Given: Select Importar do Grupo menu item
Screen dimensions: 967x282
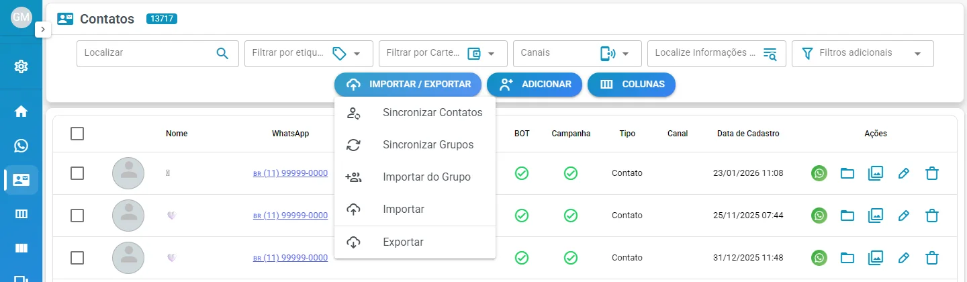Looking at the screenshot, I should (415, 177).
